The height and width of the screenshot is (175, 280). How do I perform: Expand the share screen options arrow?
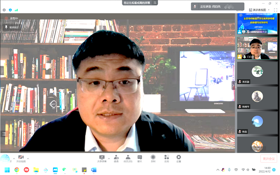pos(109,158)
